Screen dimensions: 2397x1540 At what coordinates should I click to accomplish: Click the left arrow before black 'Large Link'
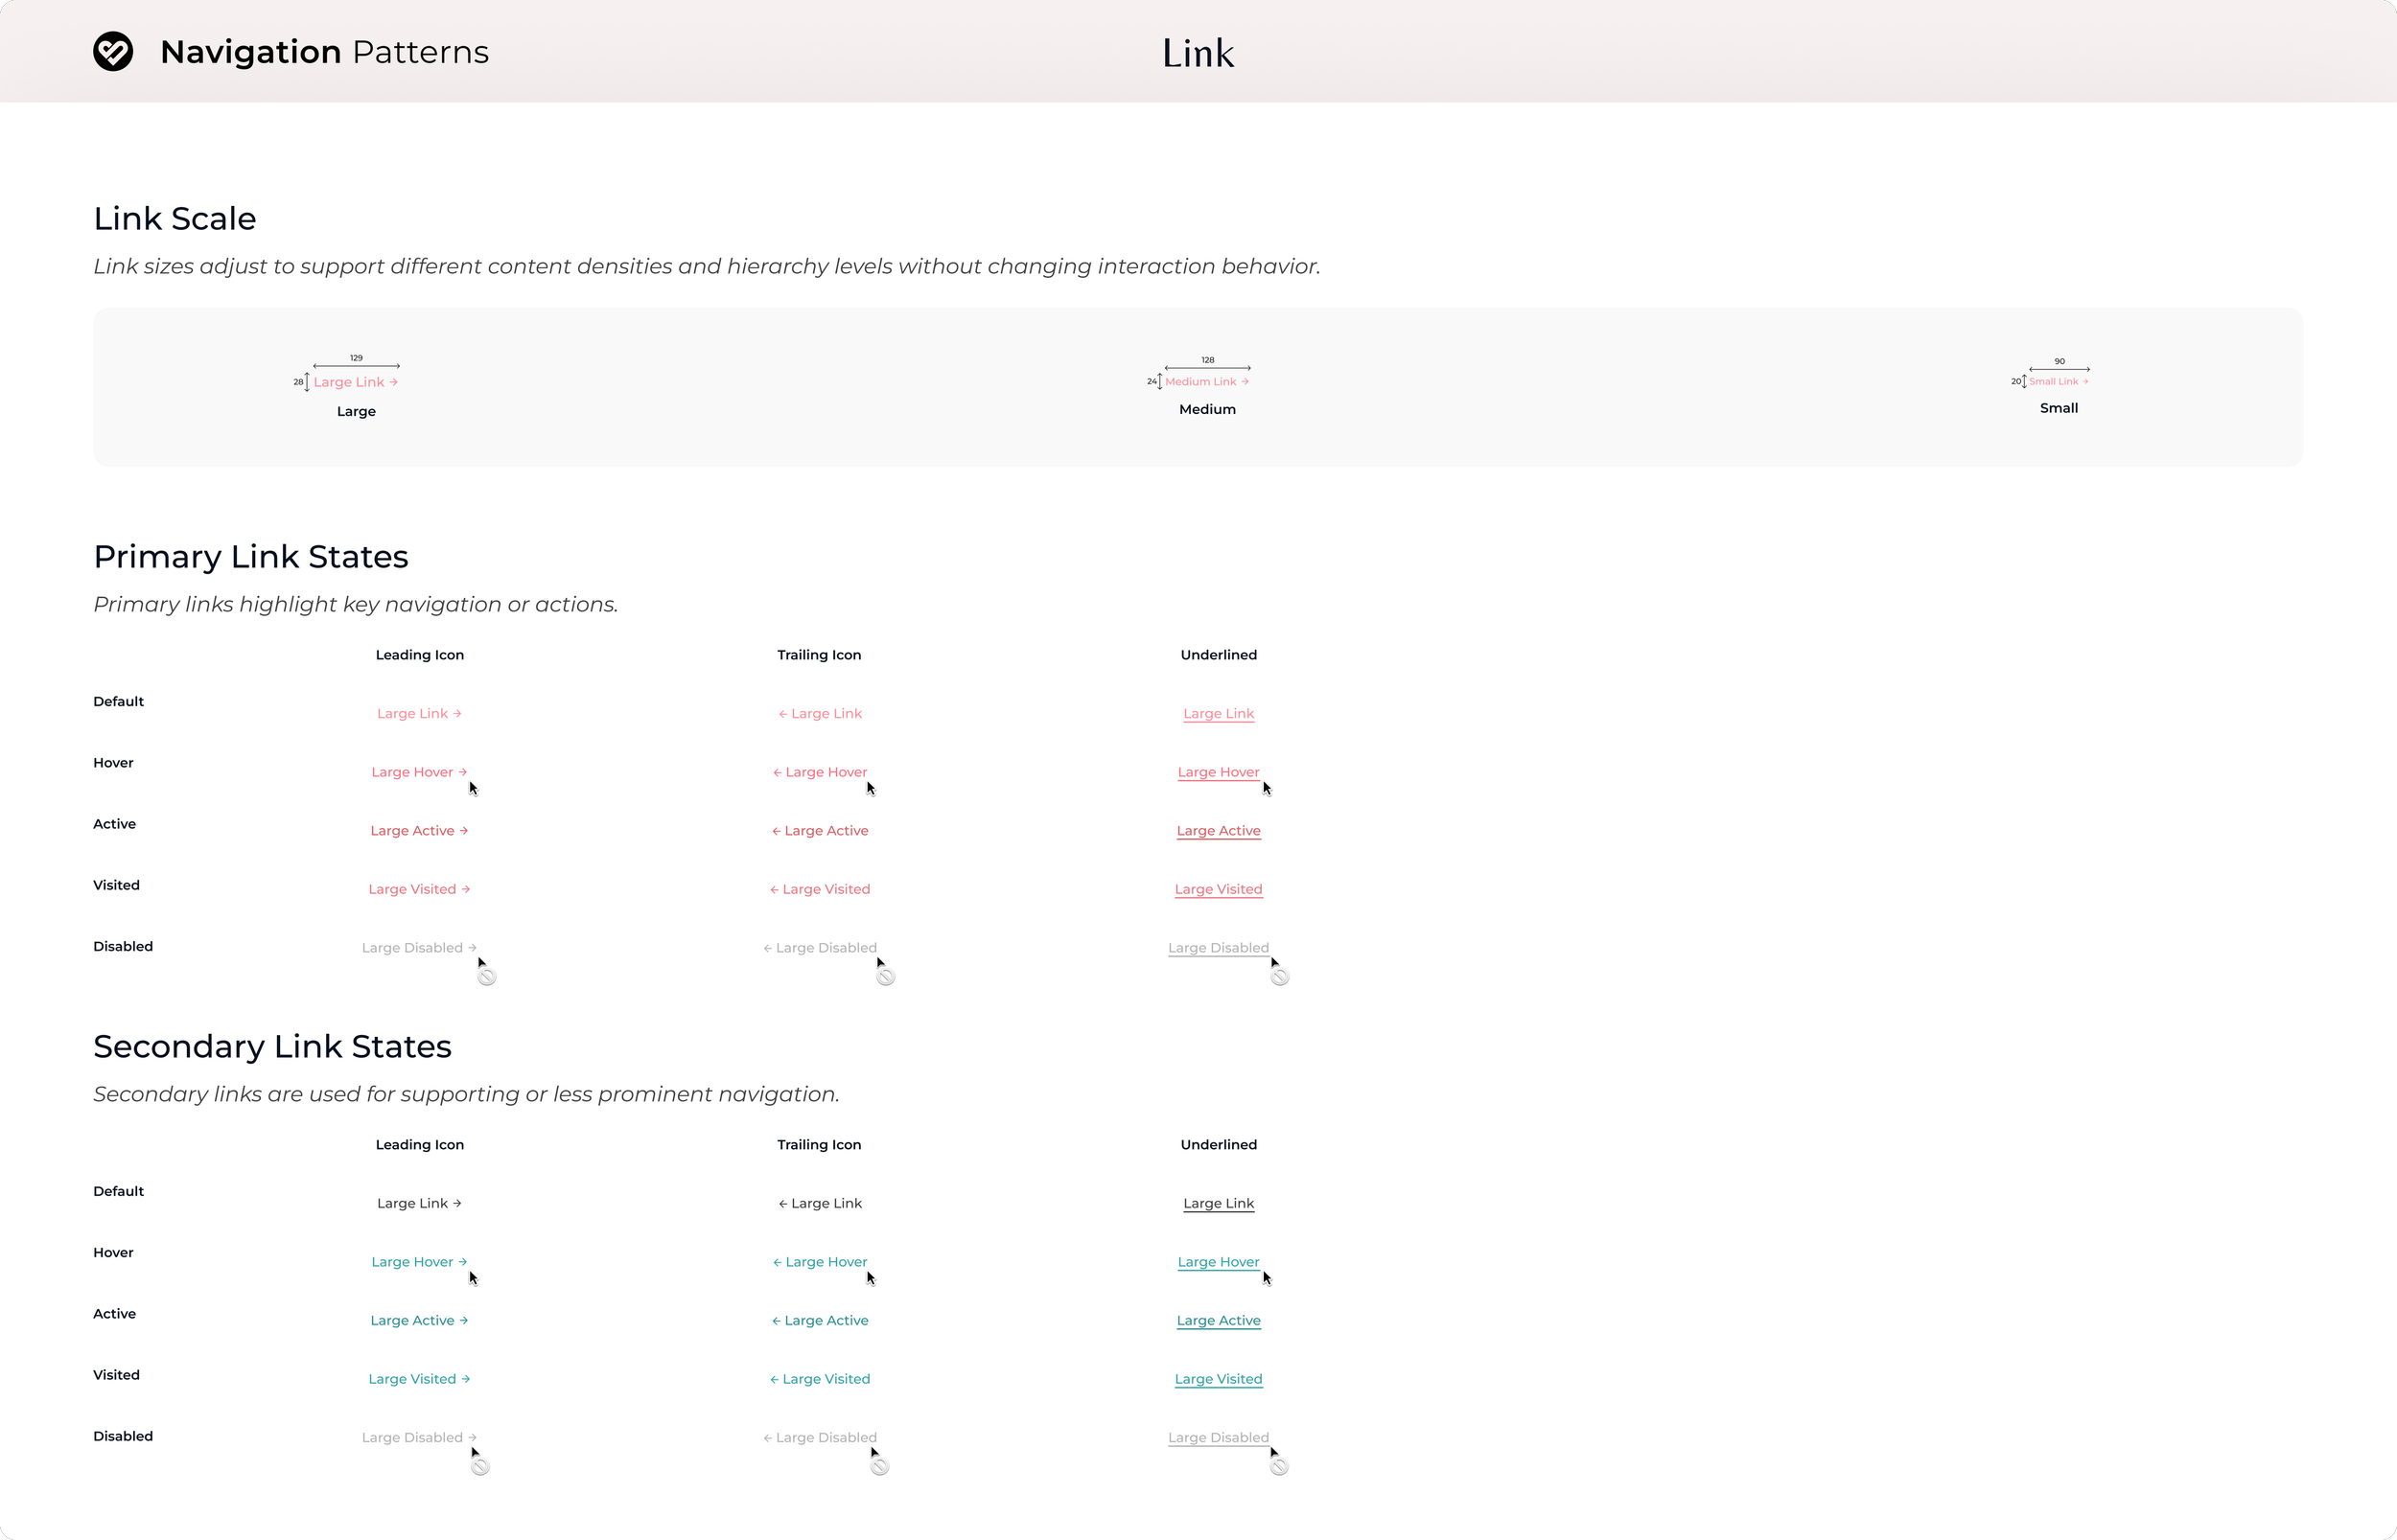click(783, 1204)
